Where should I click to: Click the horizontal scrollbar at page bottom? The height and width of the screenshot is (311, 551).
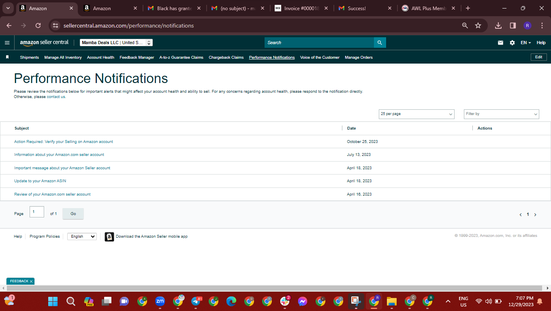[275, 288]
